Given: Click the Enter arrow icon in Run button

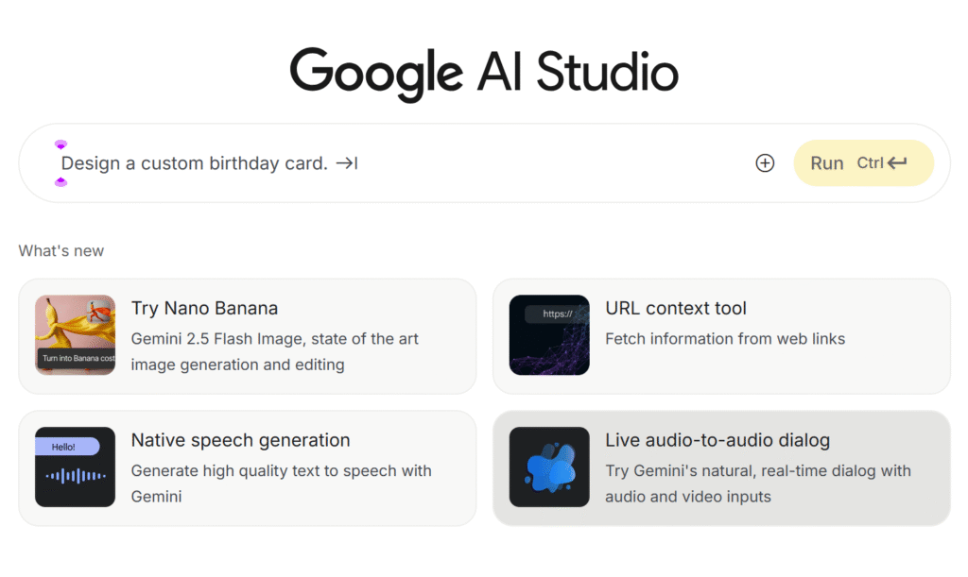Looking at the screenshot, I should point(898,162).
